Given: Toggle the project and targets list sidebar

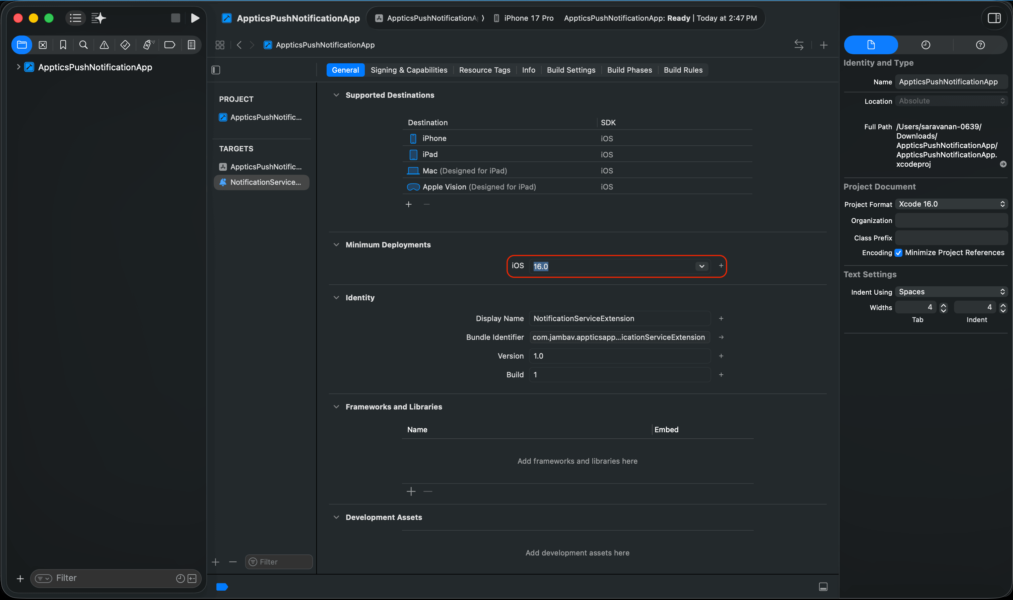Looking at the screenshot, I should pos(216,70).
